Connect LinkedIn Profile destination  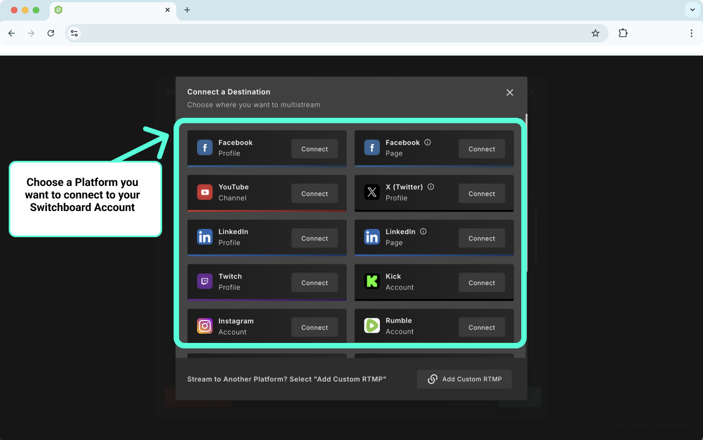(x=314, y=238)
